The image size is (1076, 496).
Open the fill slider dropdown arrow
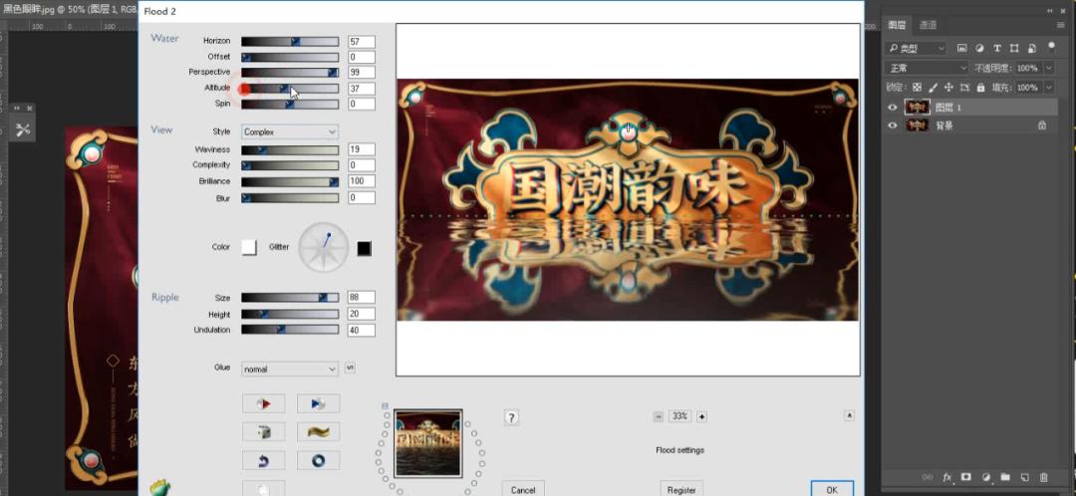[x=1048, y=88]
